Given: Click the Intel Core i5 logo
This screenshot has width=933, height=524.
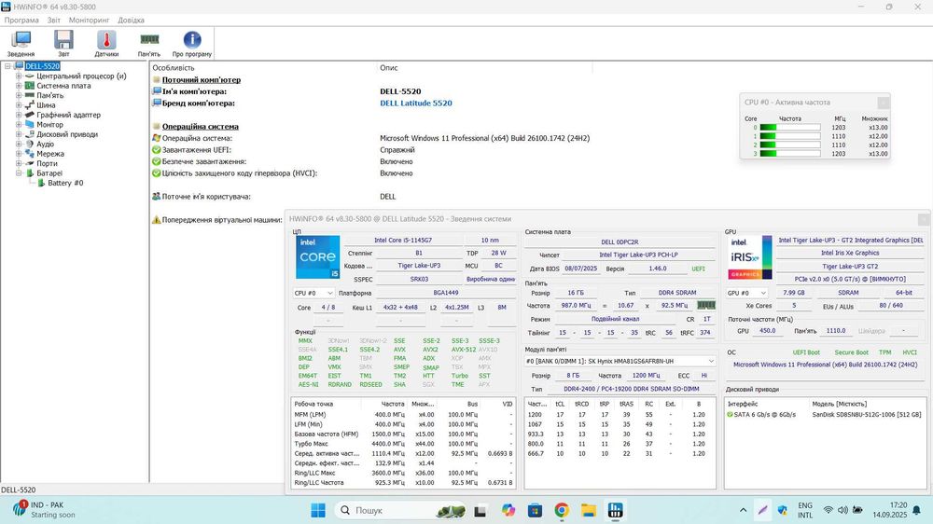Looking at the screenshot, I should pos(318,257).
